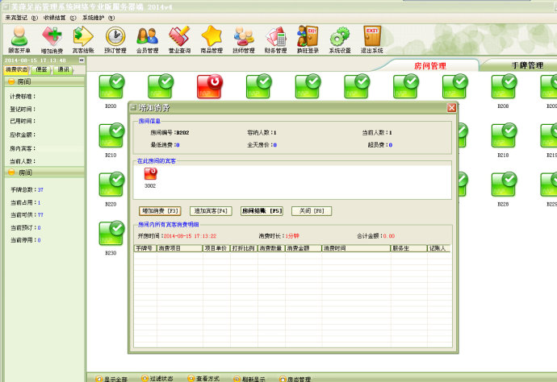Click the 记账人 column header

(438, 248)
